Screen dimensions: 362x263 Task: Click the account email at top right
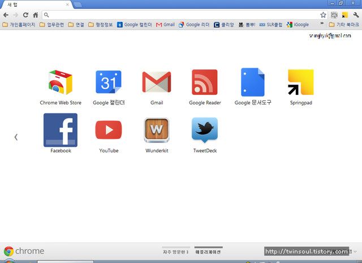click(x=330, y=36)
